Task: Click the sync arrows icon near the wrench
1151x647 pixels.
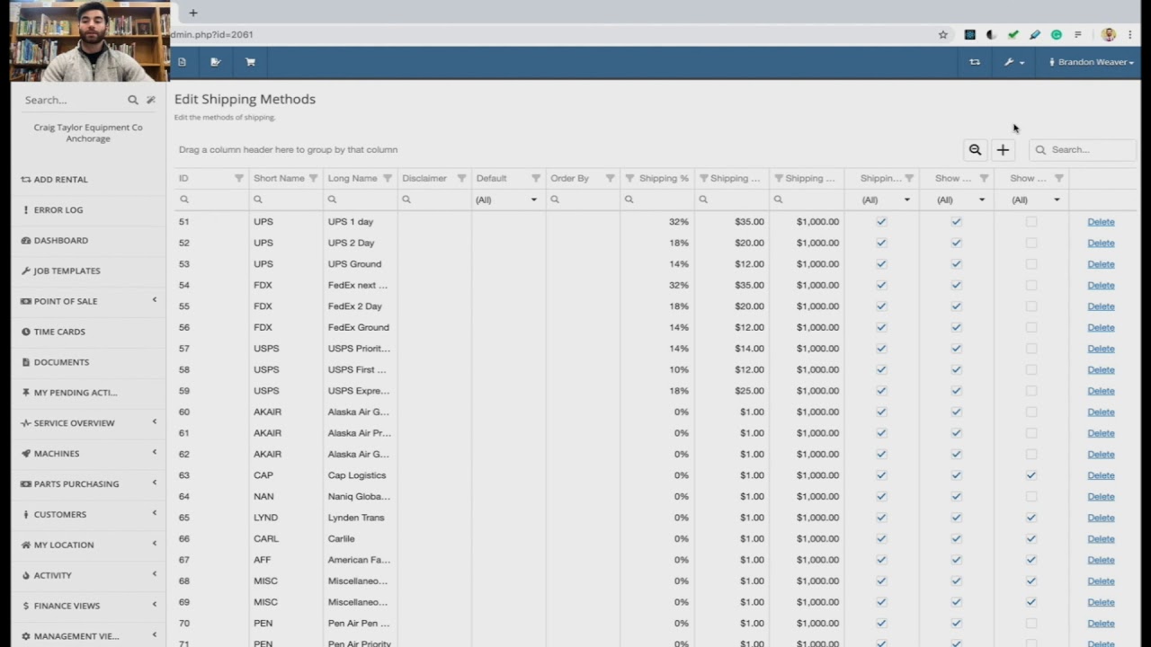Action: 975,61
